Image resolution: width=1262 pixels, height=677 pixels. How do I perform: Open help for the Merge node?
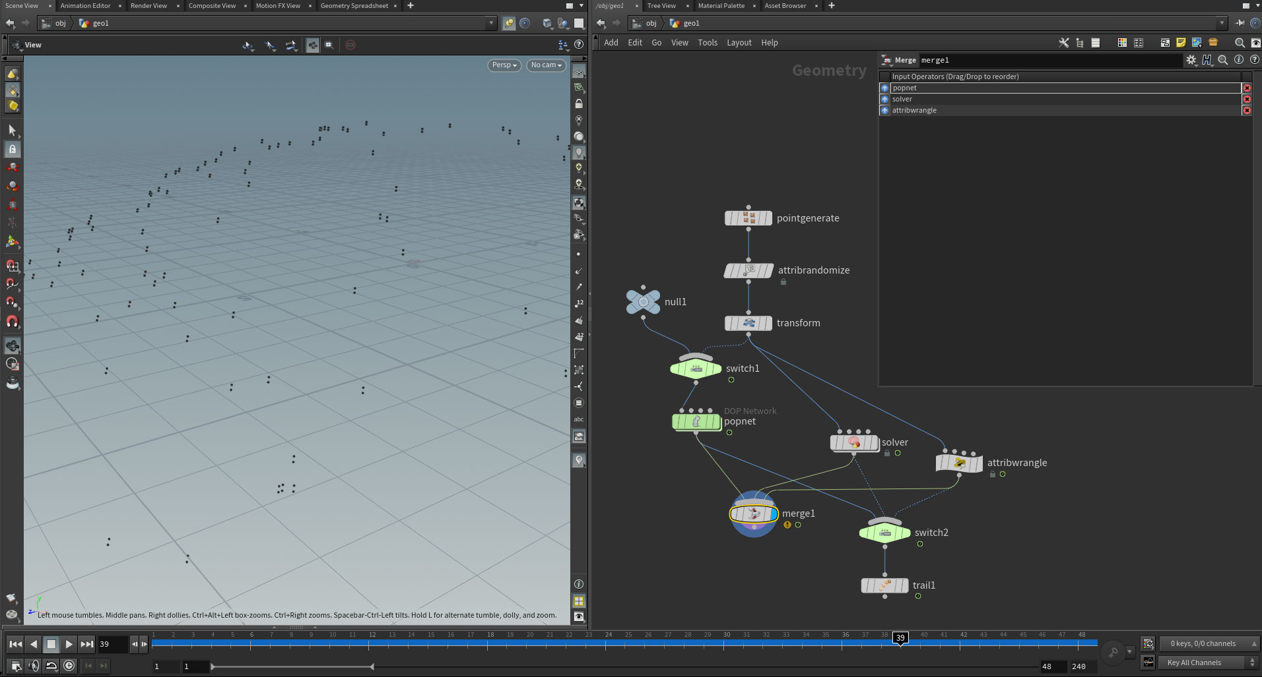point(1253,60)
